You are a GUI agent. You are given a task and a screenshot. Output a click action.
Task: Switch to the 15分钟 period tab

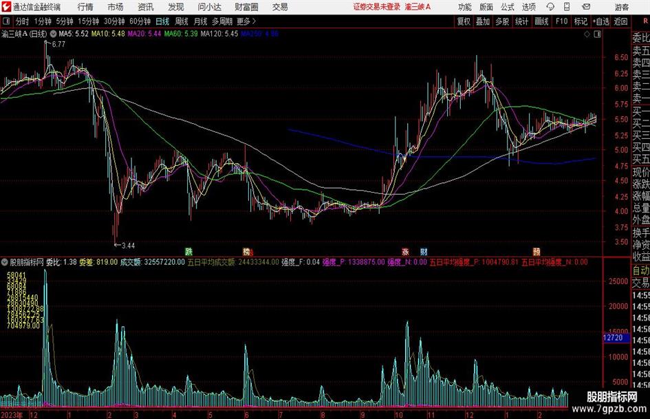[x=89, y=21]
